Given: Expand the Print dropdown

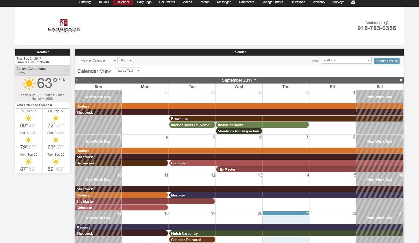Looking at the screenshot, I should click(x=126, y=60).
